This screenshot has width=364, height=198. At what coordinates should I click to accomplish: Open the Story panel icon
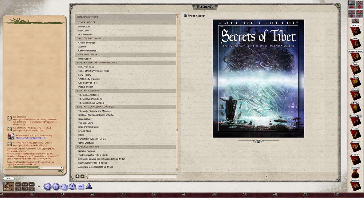[x=355, y=81]
